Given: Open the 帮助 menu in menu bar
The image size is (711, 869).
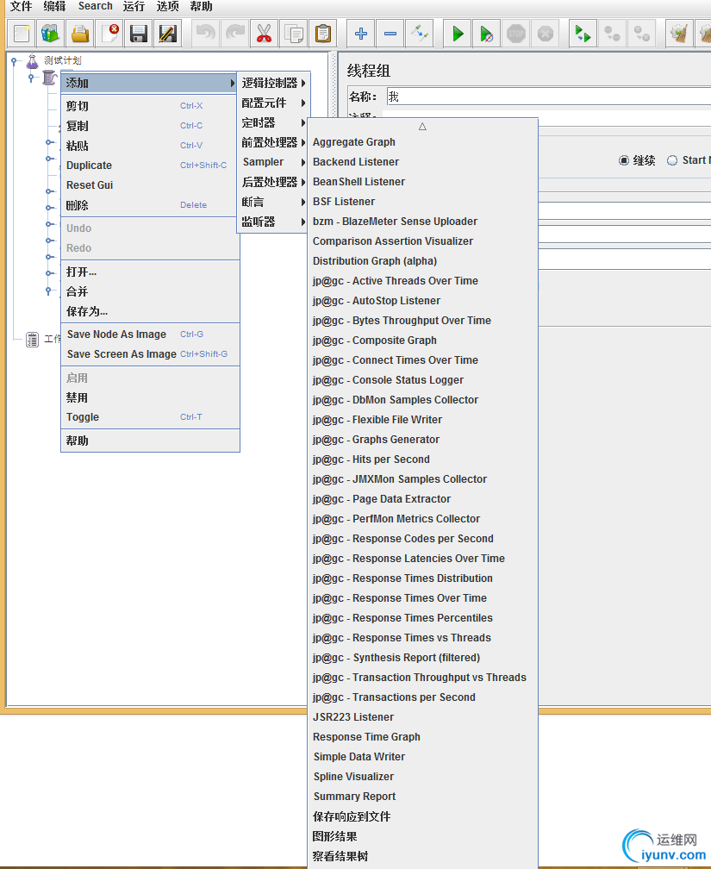Looking at the screenshot, I should 201,6.
